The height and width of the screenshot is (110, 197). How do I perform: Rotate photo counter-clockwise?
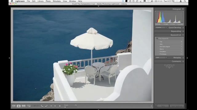(x=42, y=106)
